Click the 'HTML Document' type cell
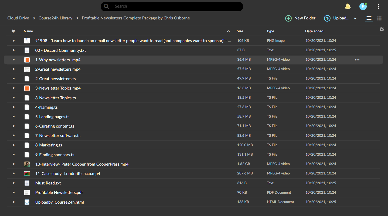This screenshot has width=388, height=216. pyautogui.click(x=281, y=202)
